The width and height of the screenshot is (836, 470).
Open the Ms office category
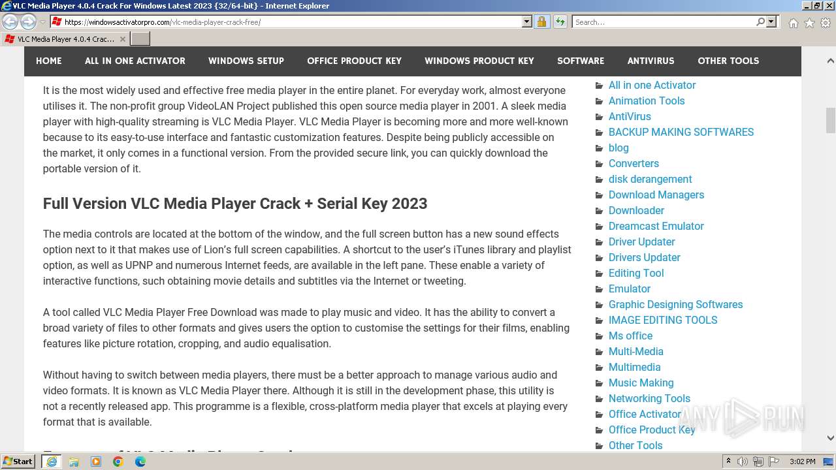click(x=630, y=336)
